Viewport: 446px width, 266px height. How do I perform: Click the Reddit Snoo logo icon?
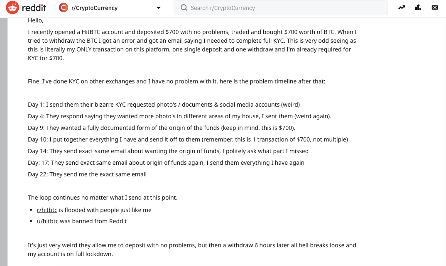click(12, 7)
